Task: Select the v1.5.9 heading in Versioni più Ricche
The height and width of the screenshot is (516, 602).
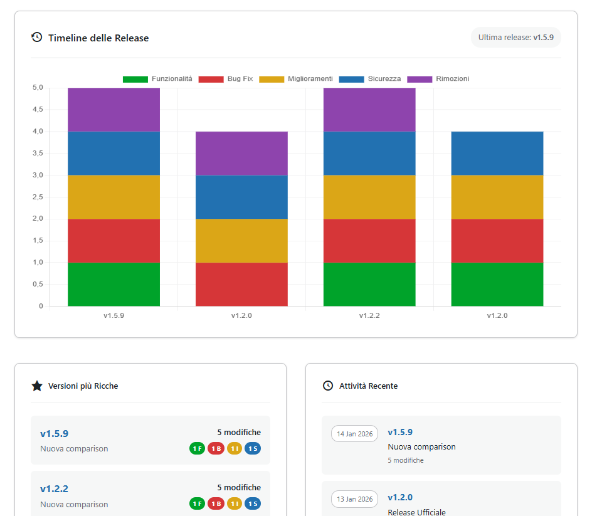Action: [x=53, y=432]
